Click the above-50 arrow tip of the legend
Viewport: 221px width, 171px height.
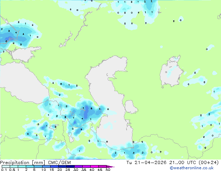[x=110, y=166]
